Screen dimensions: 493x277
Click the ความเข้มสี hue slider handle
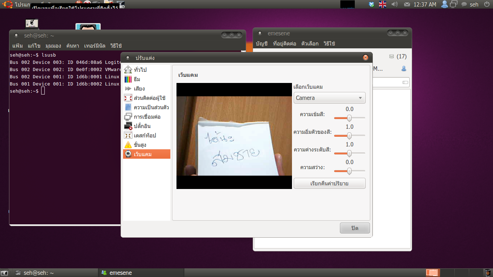(x=349, y=118)
